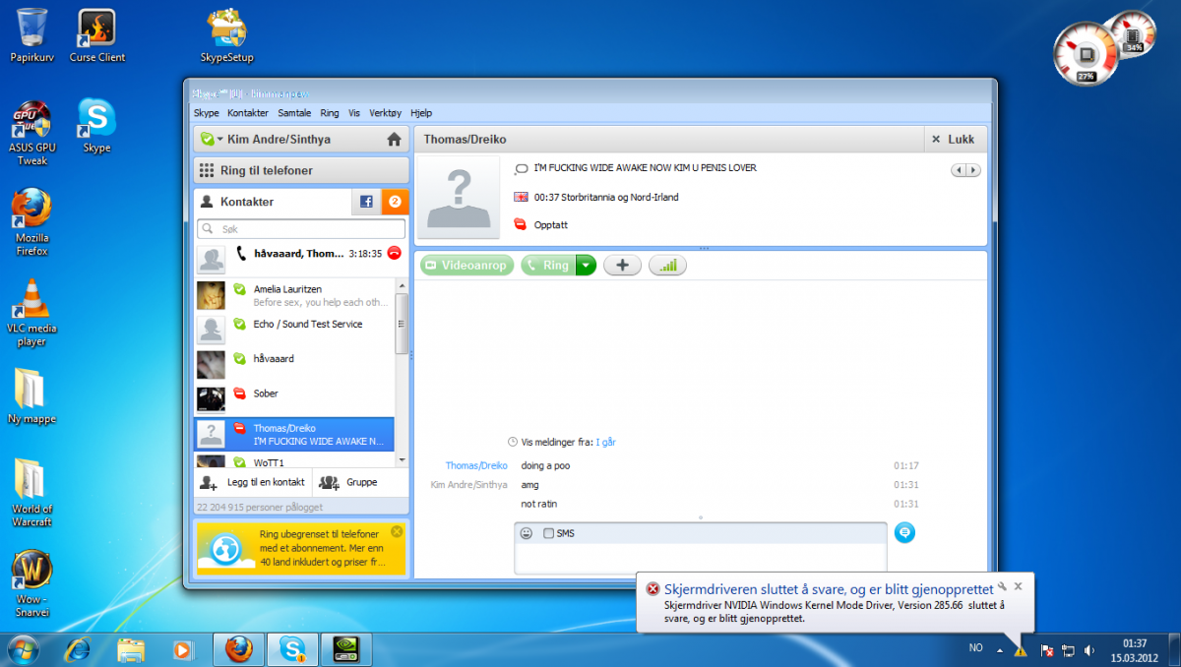
Task: Click Thomas/Dreiko's large profile picture
Action: click(458, 199)
